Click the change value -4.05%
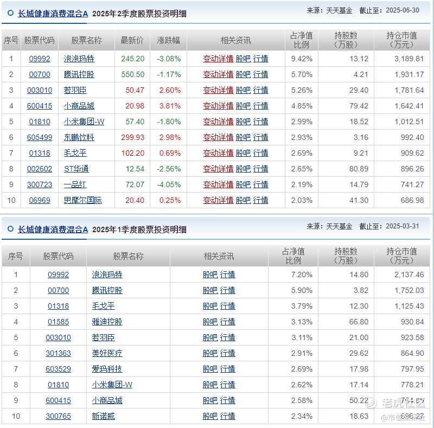 [x=169, y=184]
